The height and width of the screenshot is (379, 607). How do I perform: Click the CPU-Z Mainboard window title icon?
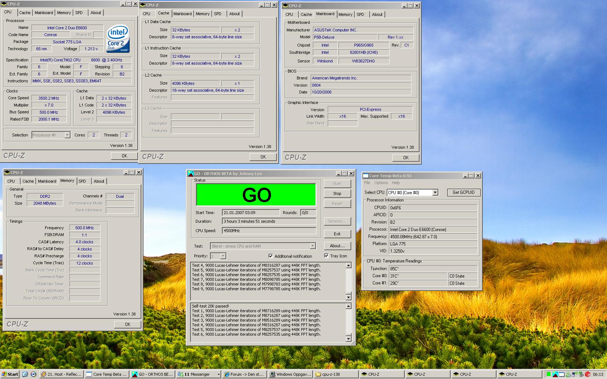(285, 6)
